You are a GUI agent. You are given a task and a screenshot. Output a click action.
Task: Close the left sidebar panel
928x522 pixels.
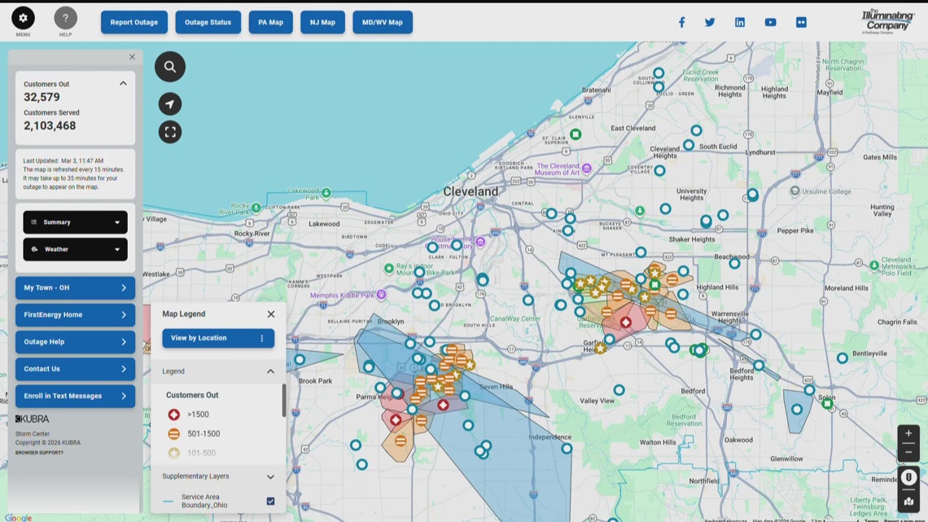(132, 57)
